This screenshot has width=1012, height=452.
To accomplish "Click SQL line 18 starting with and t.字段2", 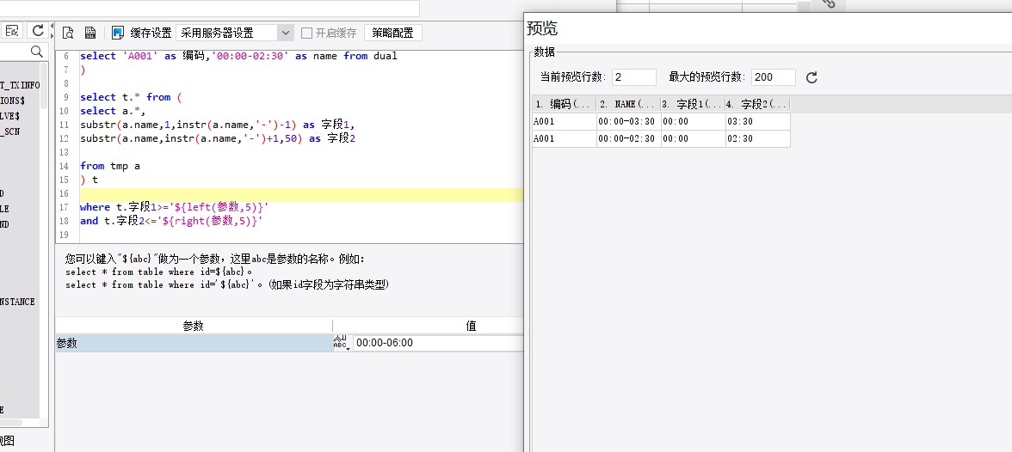I will 172,221.
